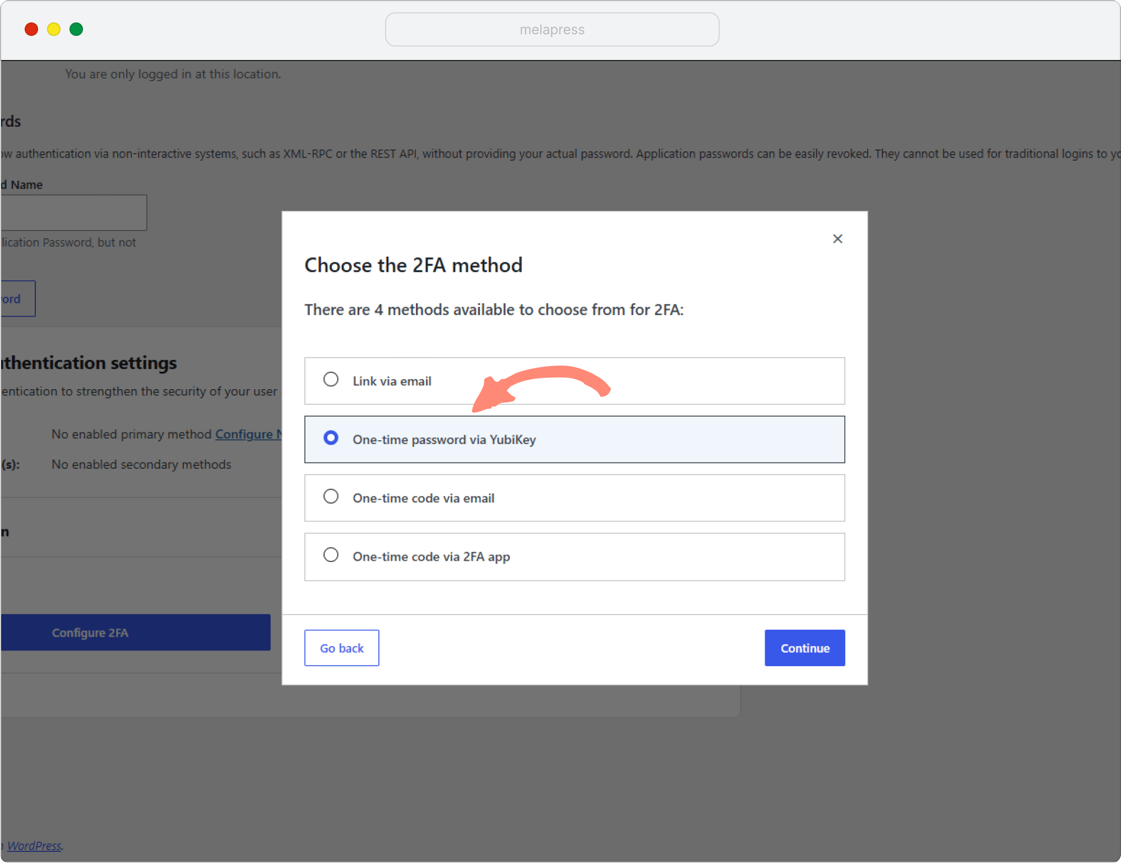Click 'No enabled secondary methods' text
This screenshot has height=863, width=1121.
point(141,464)
